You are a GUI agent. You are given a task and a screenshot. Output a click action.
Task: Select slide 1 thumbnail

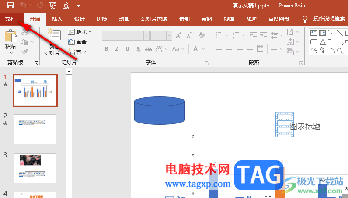point(35,91)
